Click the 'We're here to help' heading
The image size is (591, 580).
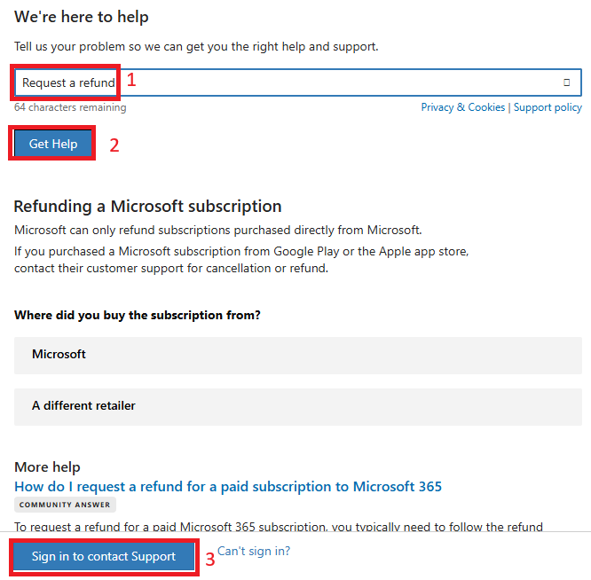pos(81,17)
